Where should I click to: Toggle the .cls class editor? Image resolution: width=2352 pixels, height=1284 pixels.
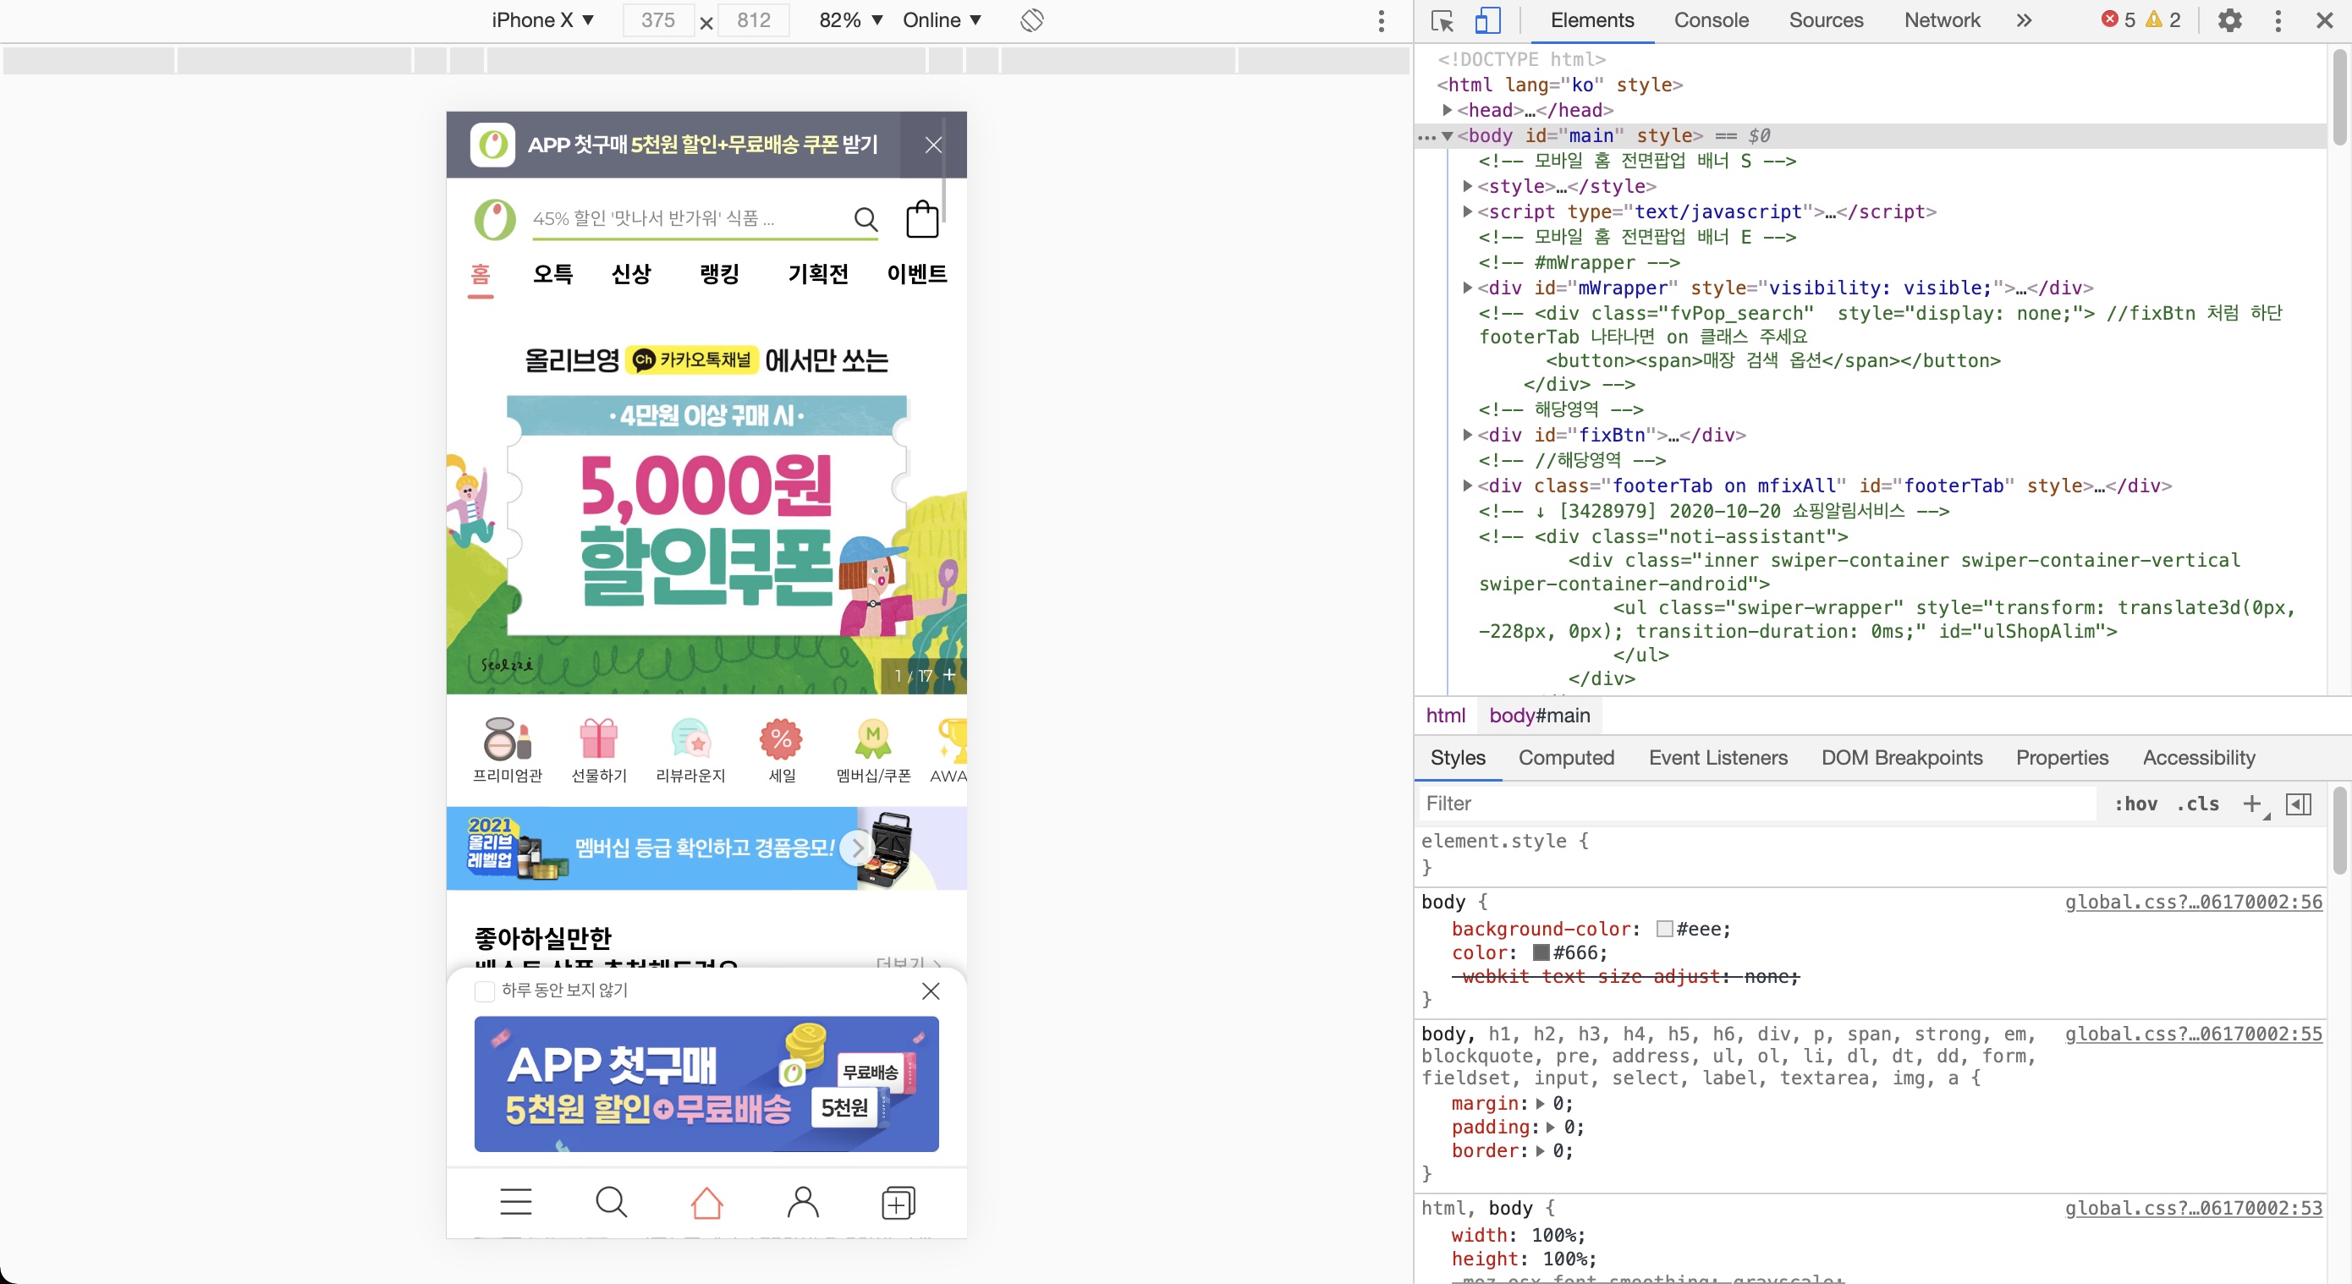click(x=2197, y=804)
